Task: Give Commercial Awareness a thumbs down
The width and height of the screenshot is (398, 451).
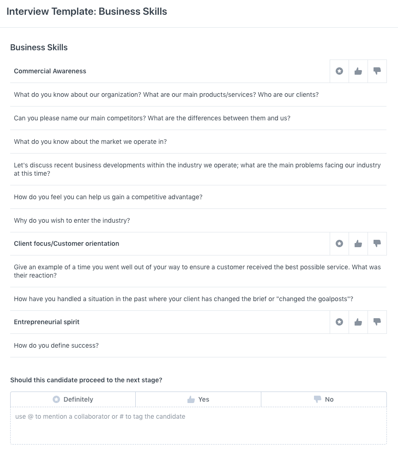Action: point(377,71)
